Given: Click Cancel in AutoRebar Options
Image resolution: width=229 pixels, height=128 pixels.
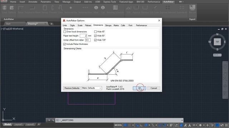Looking at the screenshot, I should click(154, 88).
